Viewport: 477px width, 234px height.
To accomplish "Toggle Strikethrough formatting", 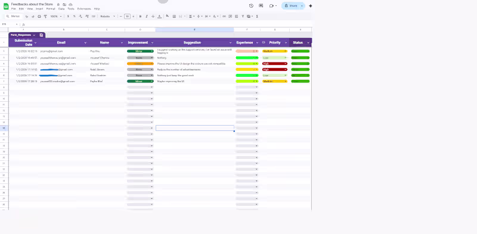I will [x=153, y=17].
